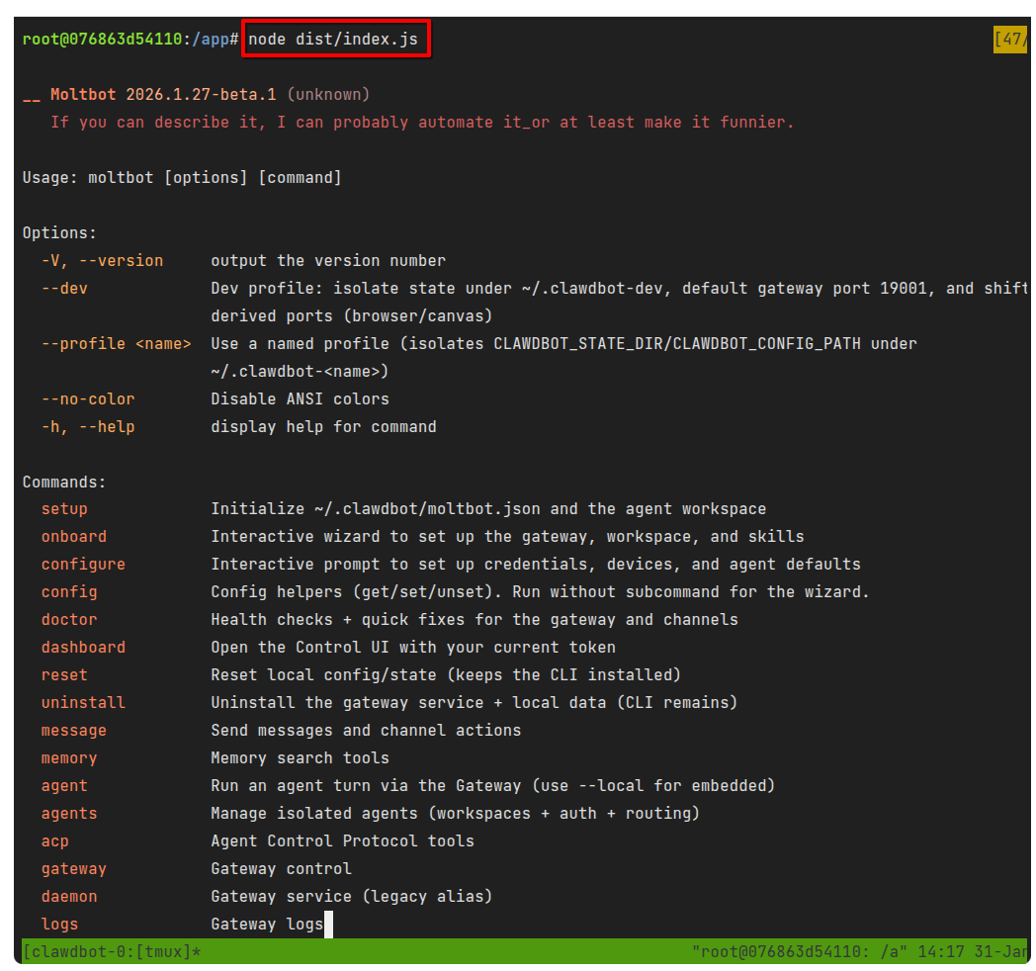Click the '--no-color' option
Screen dimensions: 1036x971
coord(88,399)
